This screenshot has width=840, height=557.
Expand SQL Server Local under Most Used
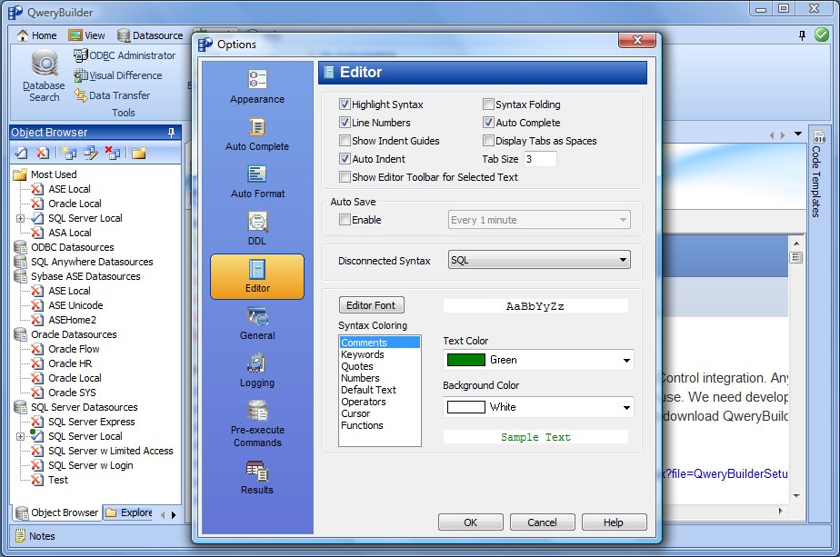(x=20, y=218)
